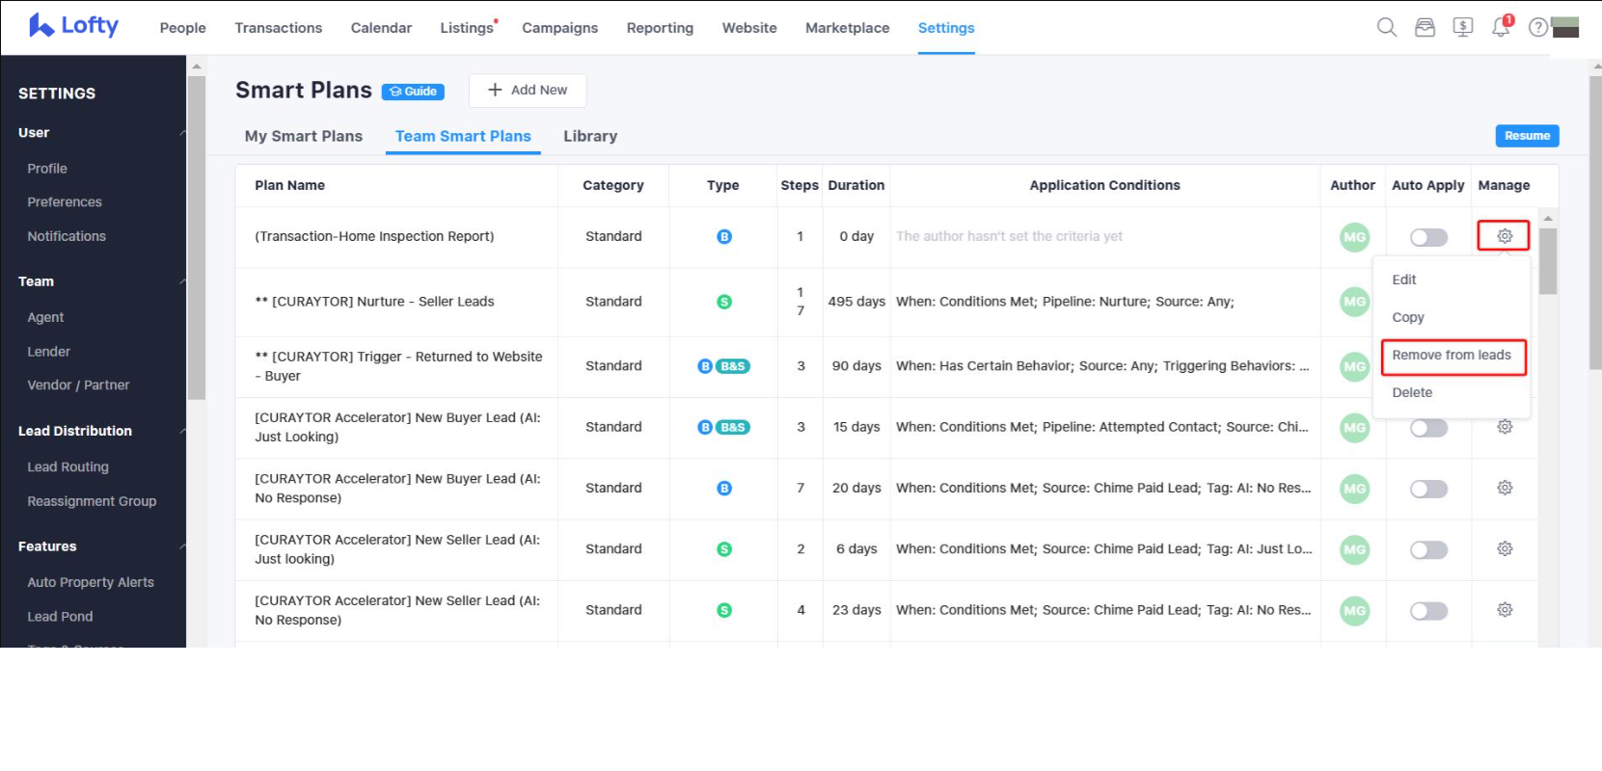Toggle Auto Apply for New Buyer Lead No Response
Viewport: 1602px width, 771px height.
pyautogui.click(x=1428, y=489)
